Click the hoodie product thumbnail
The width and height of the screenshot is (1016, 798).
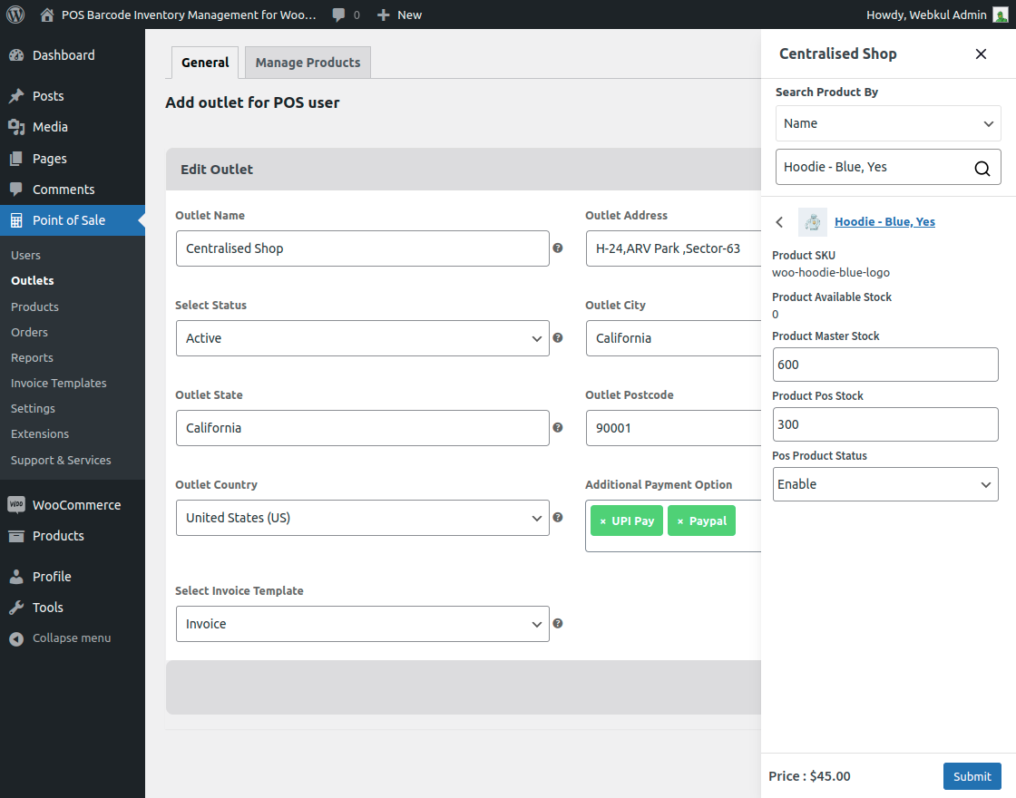(x=813, y=222)
